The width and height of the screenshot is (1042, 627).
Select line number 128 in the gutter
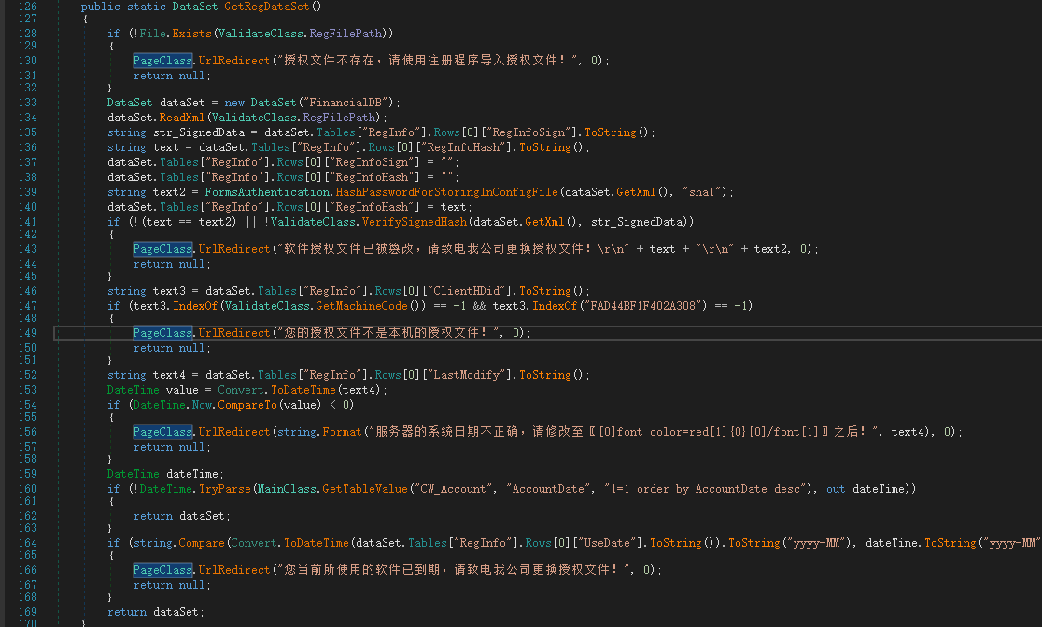[27, 34]
